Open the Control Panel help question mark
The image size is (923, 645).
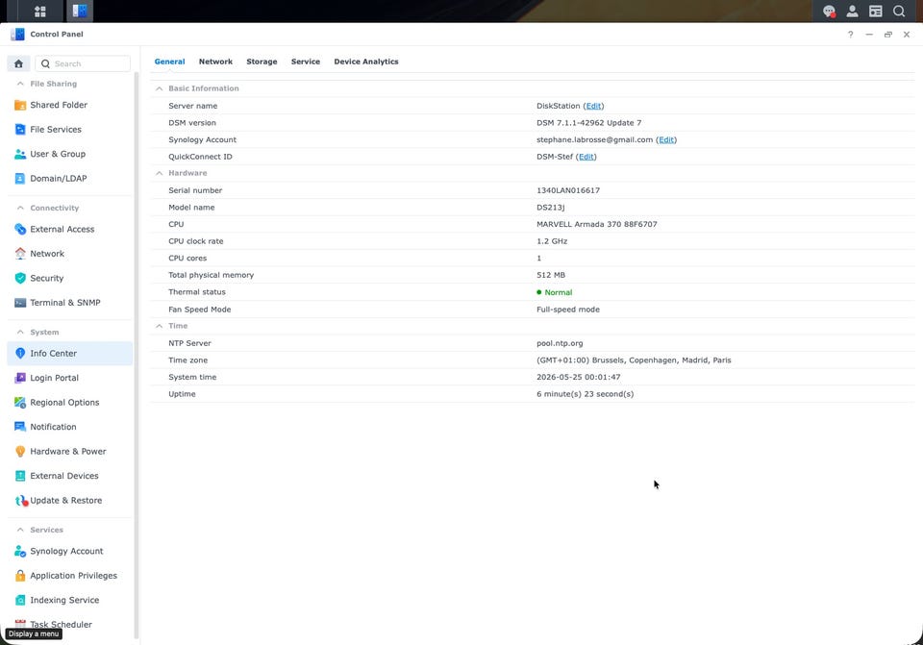[850, 35]
